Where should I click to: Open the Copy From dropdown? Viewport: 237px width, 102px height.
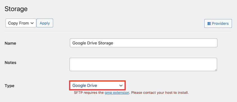click(x=21, y=23)
